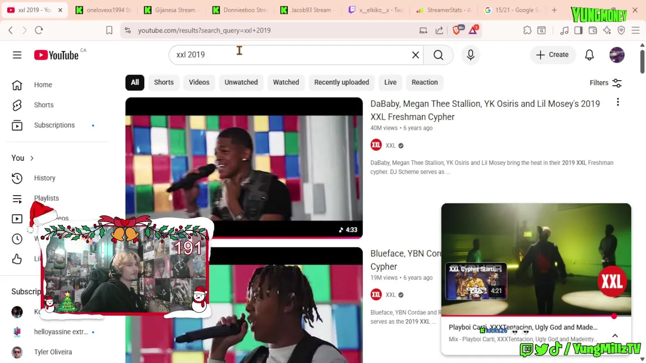
Task: Open Brave Rewards triangle icon
Action: point(473,30)
